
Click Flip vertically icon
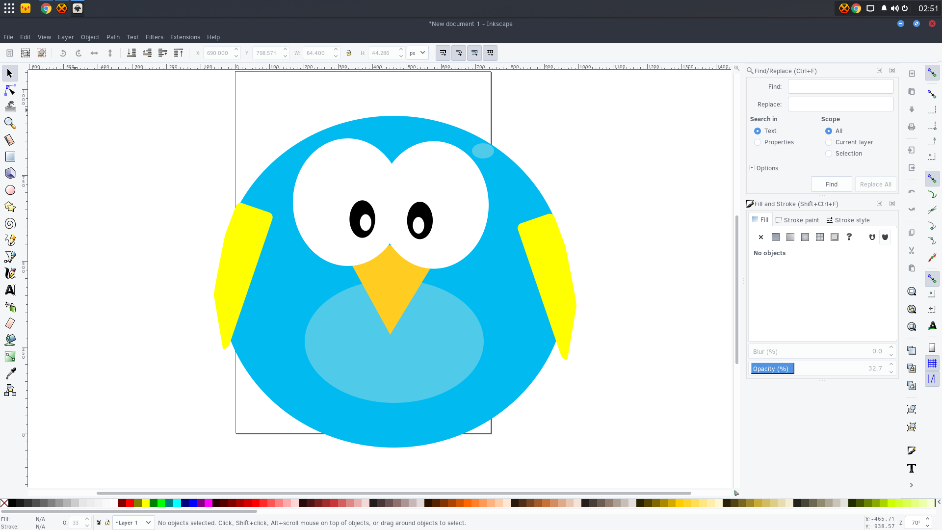click(x=110, y=53)
